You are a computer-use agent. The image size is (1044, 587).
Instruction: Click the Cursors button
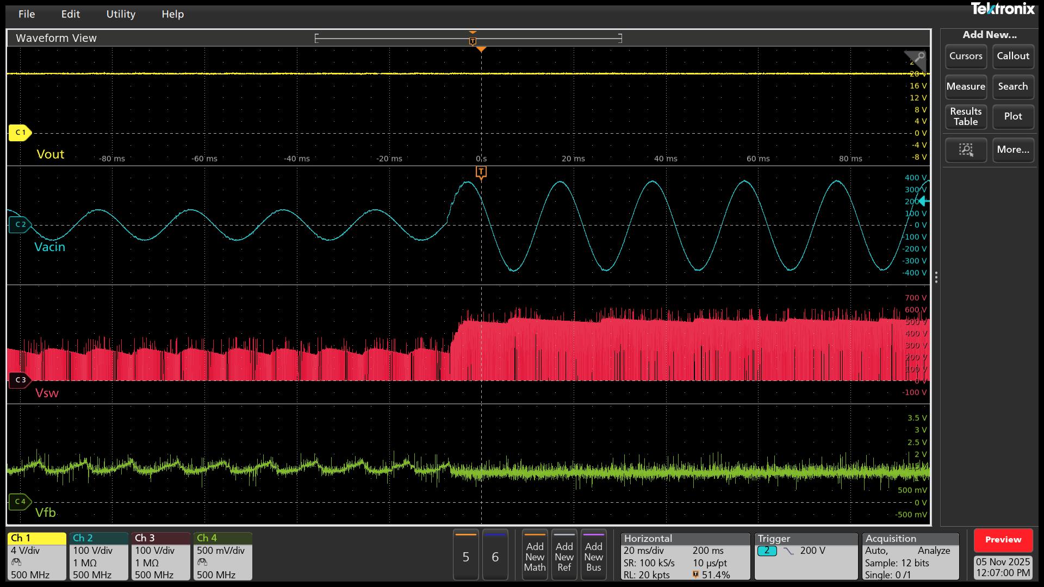point(965,57)
